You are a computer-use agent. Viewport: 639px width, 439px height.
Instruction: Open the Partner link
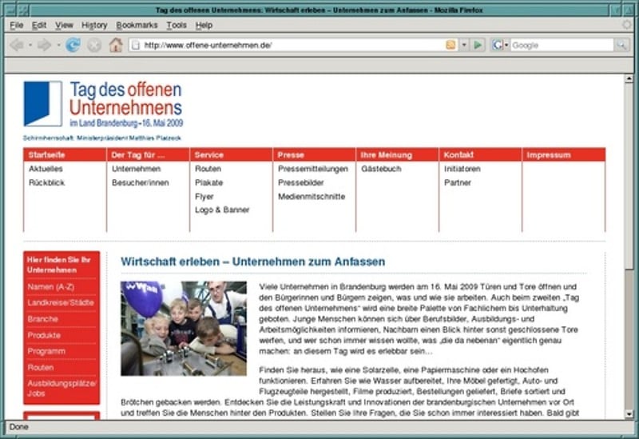[x=457, y=183]
